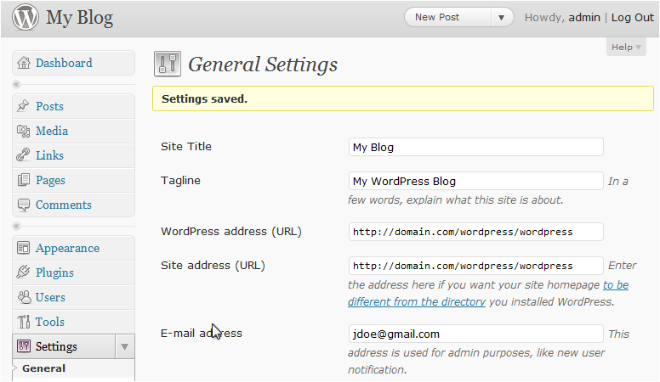This screenshot has height=382, width=660.
Task: Expand the Help tab
Action: [626, 47]
